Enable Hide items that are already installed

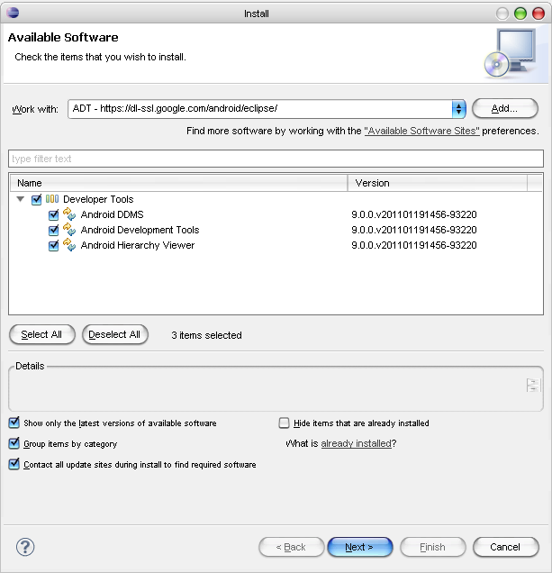pos(285,423)
